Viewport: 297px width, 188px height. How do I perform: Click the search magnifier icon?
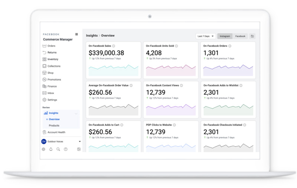[58, 149]
